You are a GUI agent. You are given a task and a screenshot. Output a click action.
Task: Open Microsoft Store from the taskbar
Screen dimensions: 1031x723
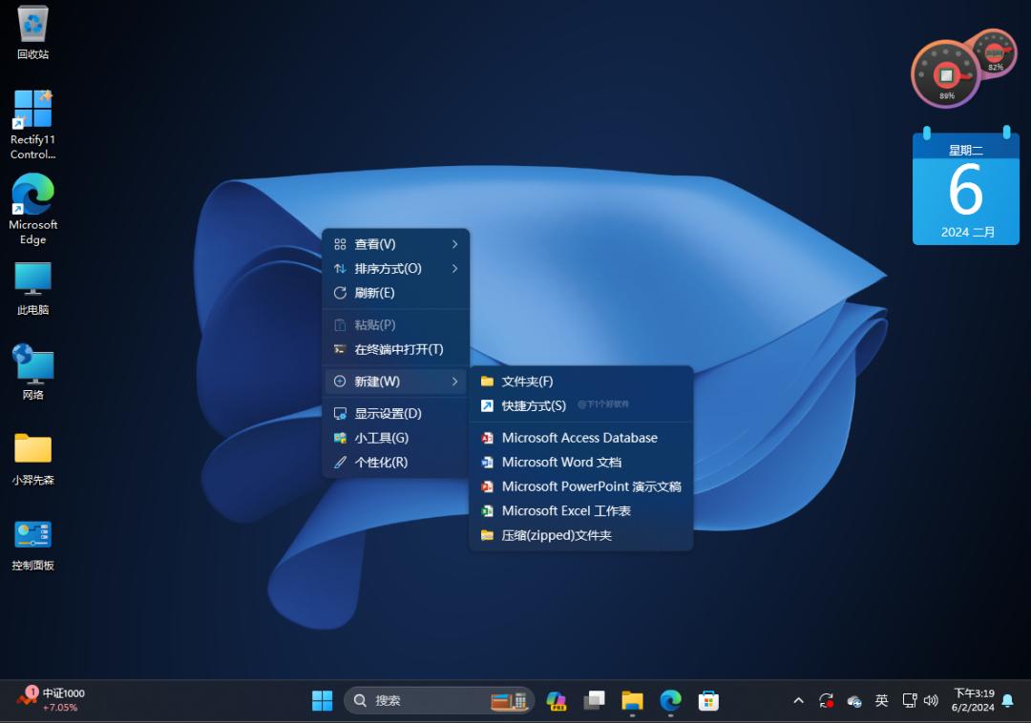pyautogui.click(x=707, y=700)
